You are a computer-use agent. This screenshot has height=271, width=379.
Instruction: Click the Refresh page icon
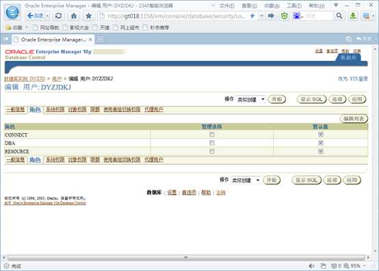[x=58, y=16]
